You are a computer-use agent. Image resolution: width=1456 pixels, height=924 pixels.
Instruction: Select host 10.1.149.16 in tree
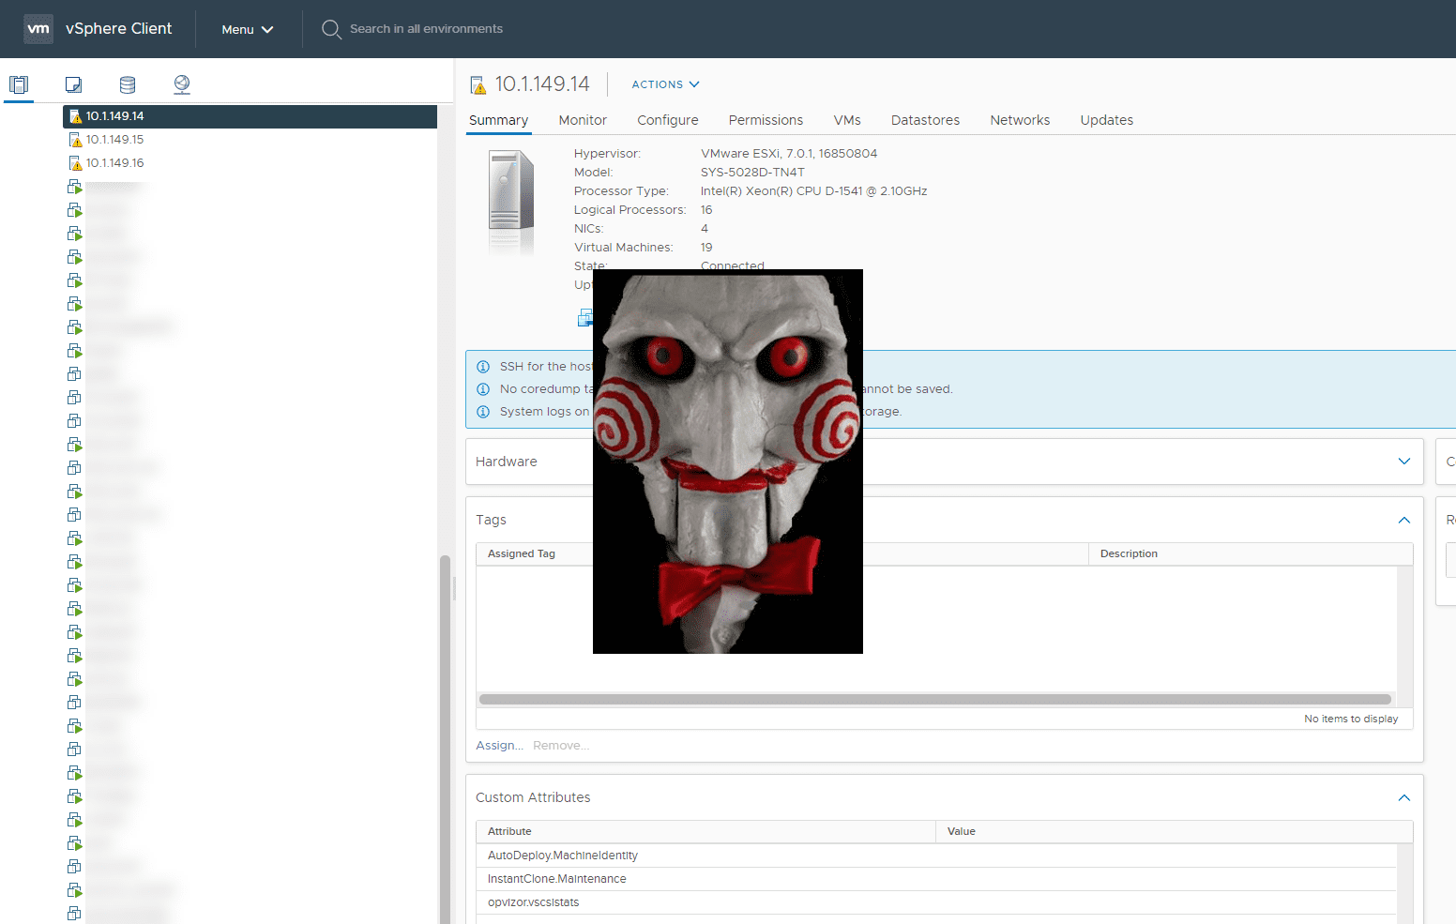click(x=114, y=163)
